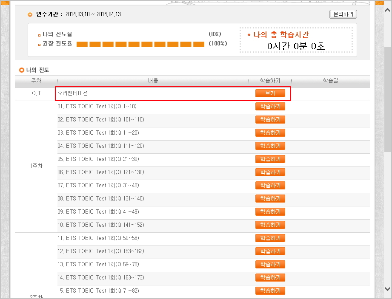Click the 문의하기 inquiry button
Viewport: 392px width, 299px height.
coord(343,14)
